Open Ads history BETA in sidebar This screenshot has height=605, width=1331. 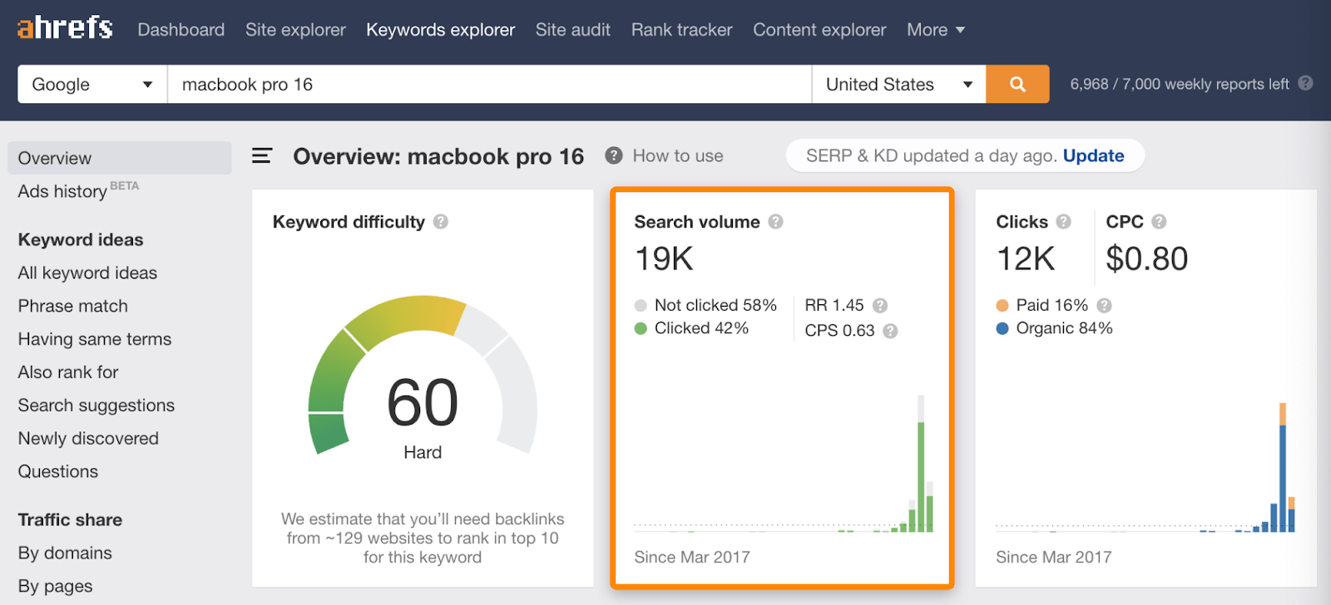point(78,190)
